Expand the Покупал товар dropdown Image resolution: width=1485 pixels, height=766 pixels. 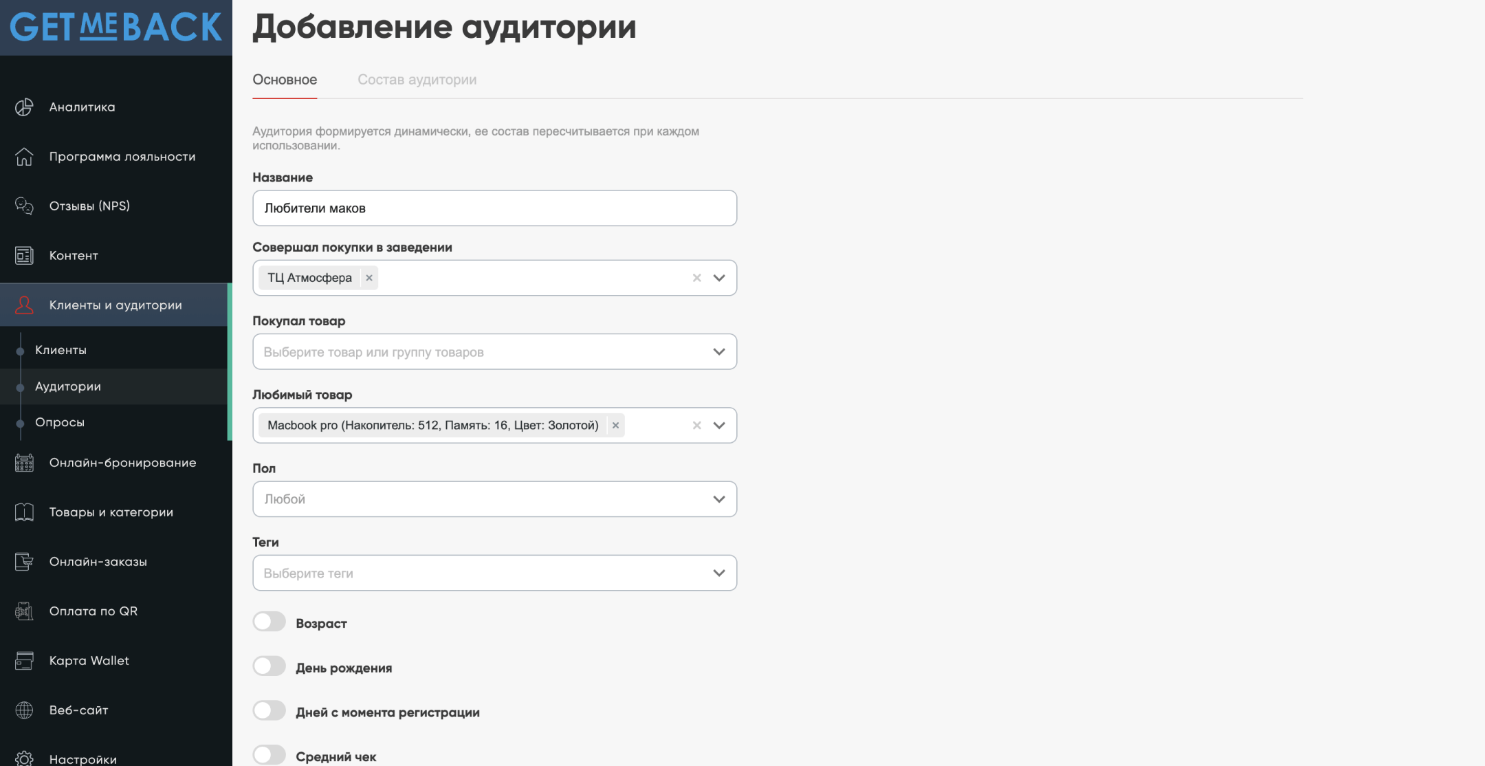(x=718, y=352)
